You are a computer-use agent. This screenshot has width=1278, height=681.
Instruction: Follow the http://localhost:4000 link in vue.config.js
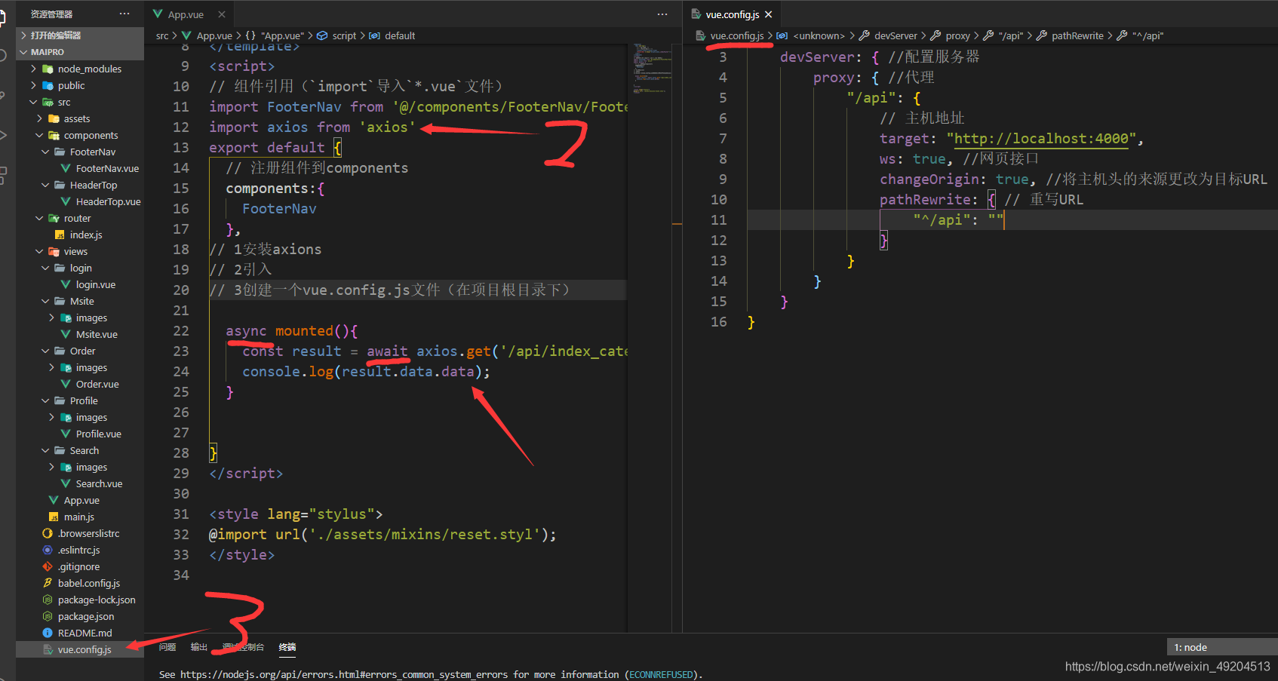point(1041,138)
